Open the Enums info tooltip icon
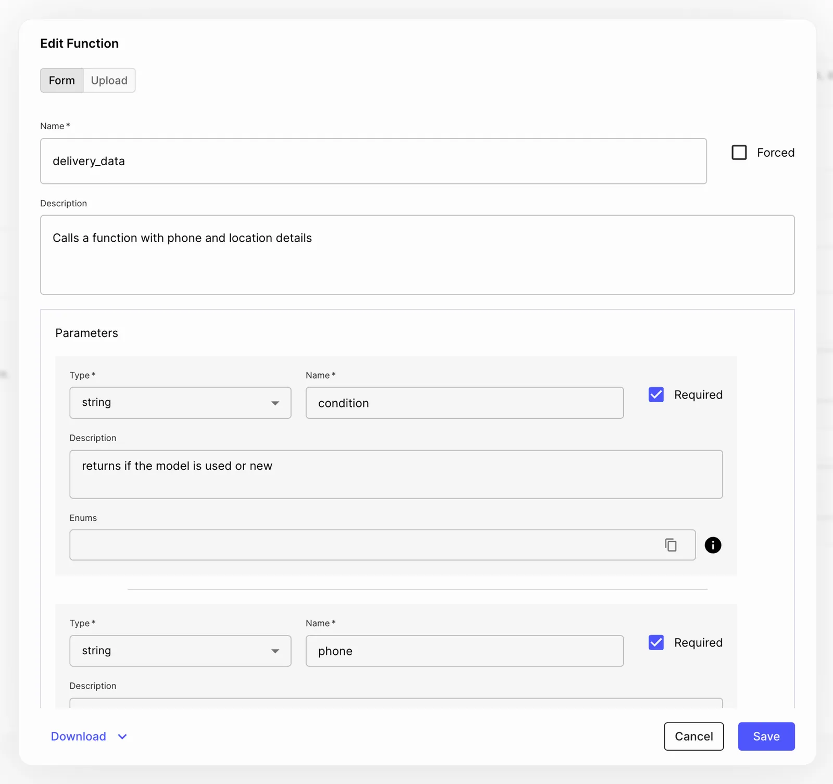 [713, 545]
